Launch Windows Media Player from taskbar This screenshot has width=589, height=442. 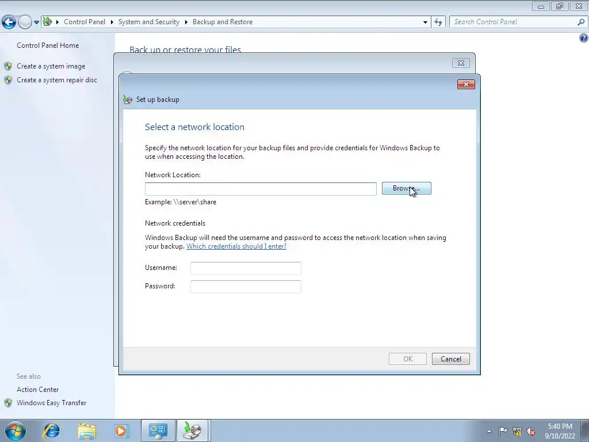click(122, 430)
